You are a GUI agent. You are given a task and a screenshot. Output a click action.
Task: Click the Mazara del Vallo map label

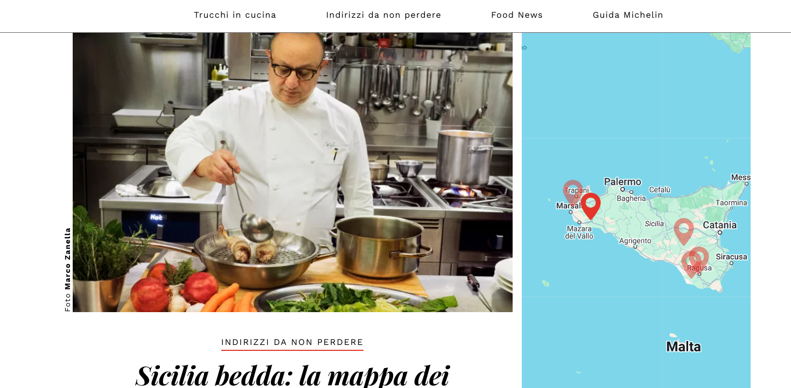coord(579,232)
